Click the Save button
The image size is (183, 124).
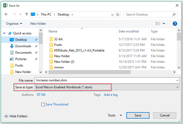[138, 115]
